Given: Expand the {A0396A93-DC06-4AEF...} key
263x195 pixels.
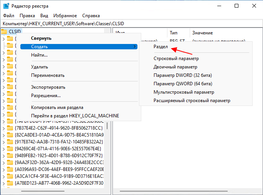Looking at the screenshot, I should pyautogui.click(x=3, y=170).
